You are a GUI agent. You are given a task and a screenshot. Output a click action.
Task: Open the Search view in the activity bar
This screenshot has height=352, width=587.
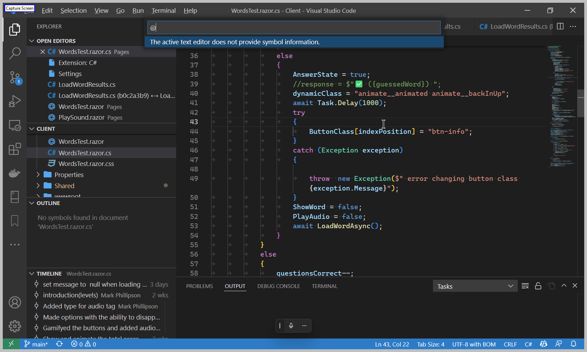pos(15,54)
